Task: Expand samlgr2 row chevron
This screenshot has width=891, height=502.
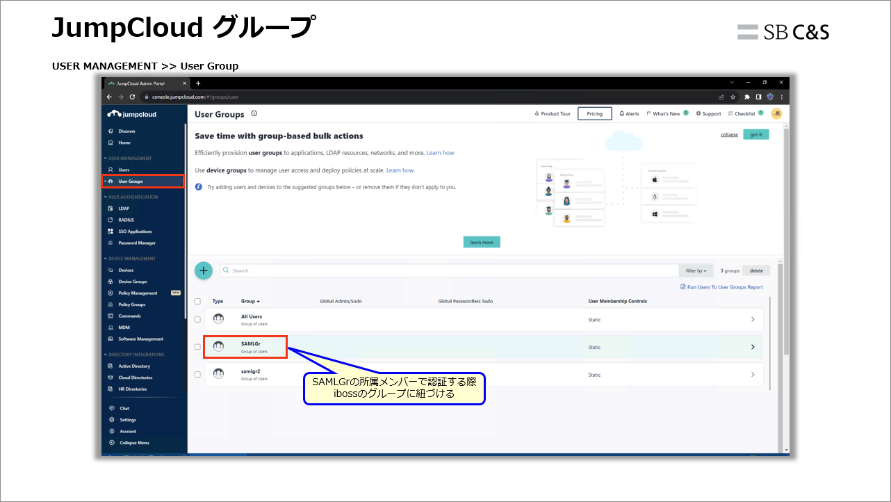Action: (x=753, y=374)
